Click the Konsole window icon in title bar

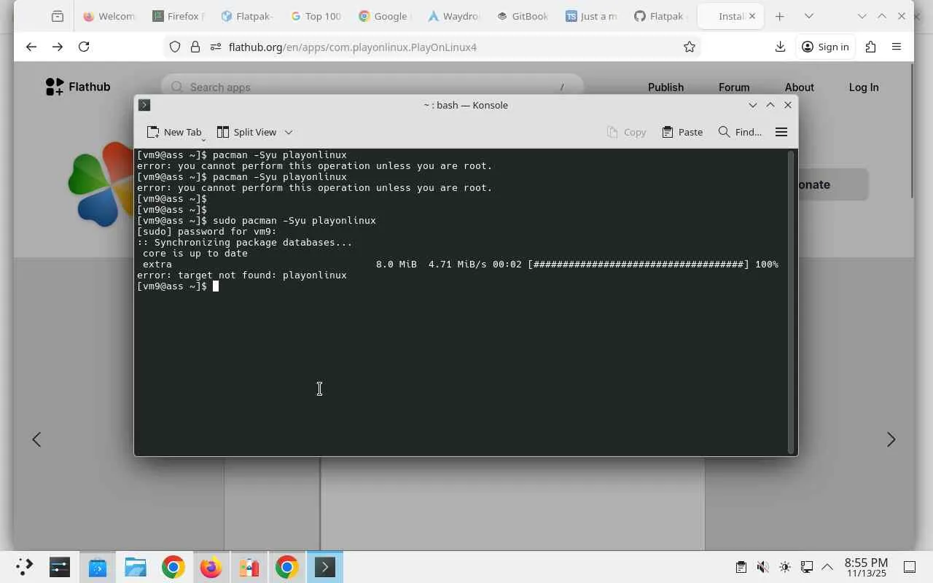144,105
